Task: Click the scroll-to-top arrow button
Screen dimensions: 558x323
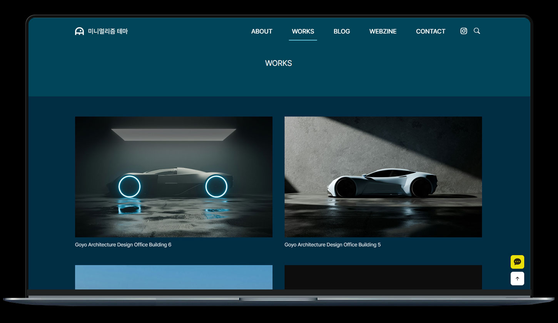Action: pos(517,278)
